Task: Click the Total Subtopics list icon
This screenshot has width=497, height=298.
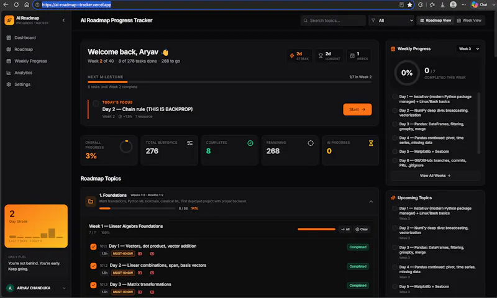Action: (190, 143)
